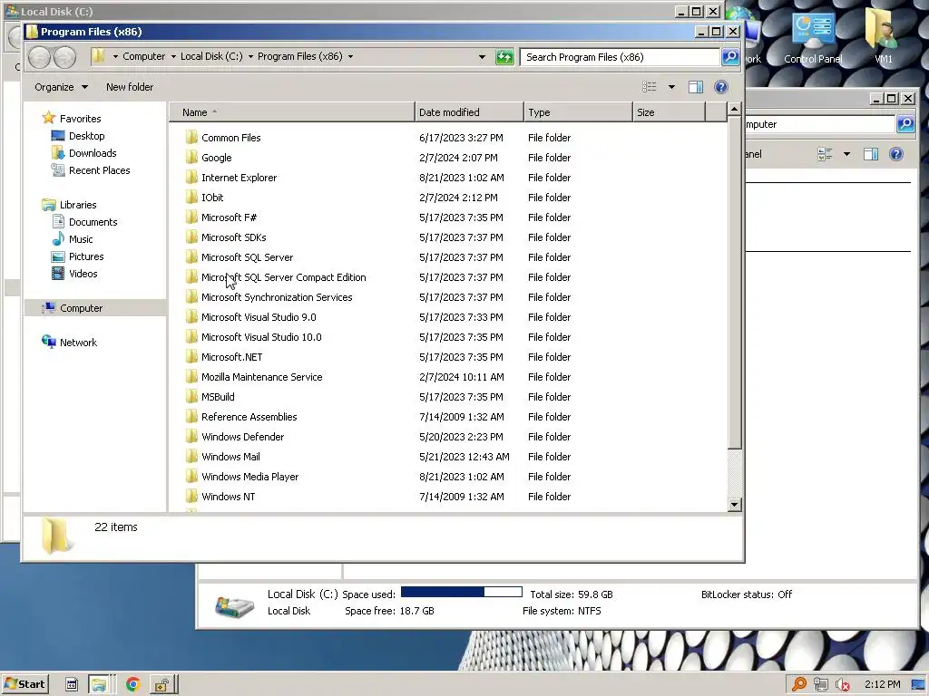Expand the arrow after Local Disk (C:) breadcrumb
The image size is (929, 696).
pyautogui.click(x=250, y=57)
